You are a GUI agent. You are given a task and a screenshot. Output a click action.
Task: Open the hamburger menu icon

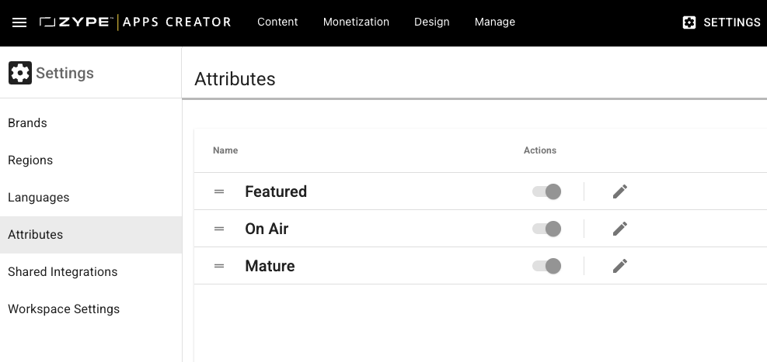[19, 22]
